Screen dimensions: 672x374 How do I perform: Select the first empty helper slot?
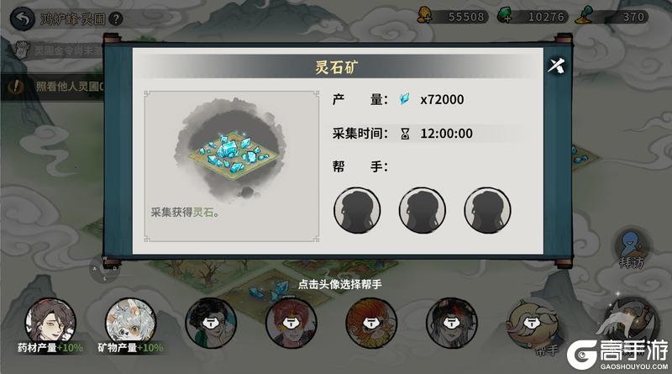coord(357,210)
